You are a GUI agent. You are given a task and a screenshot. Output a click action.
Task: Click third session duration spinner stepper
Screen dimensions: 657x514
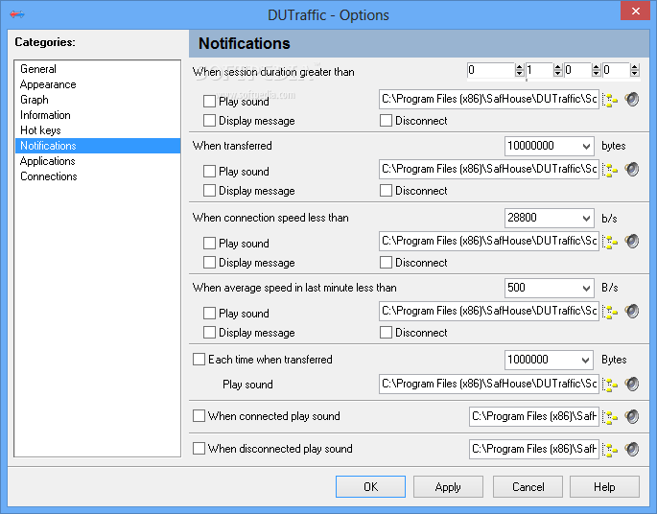pos(597,70)
